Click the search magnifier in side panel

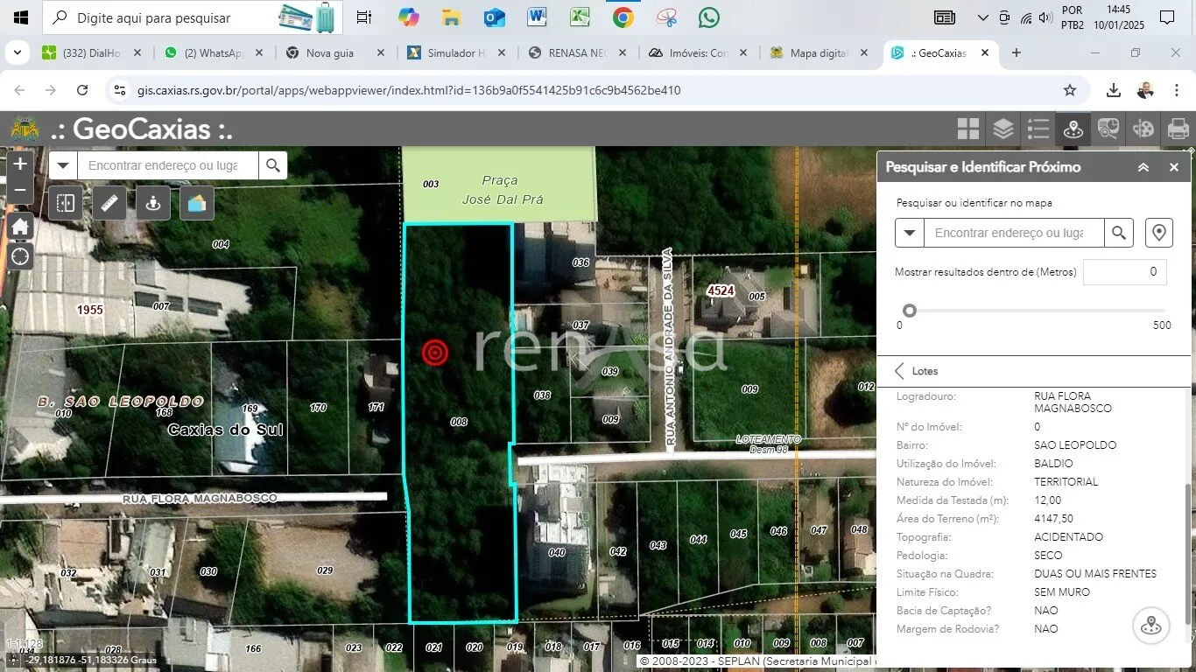click(1119, 233)
